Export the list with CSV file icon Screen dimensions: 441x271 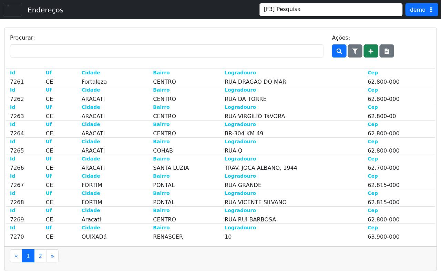pos(387,51)
